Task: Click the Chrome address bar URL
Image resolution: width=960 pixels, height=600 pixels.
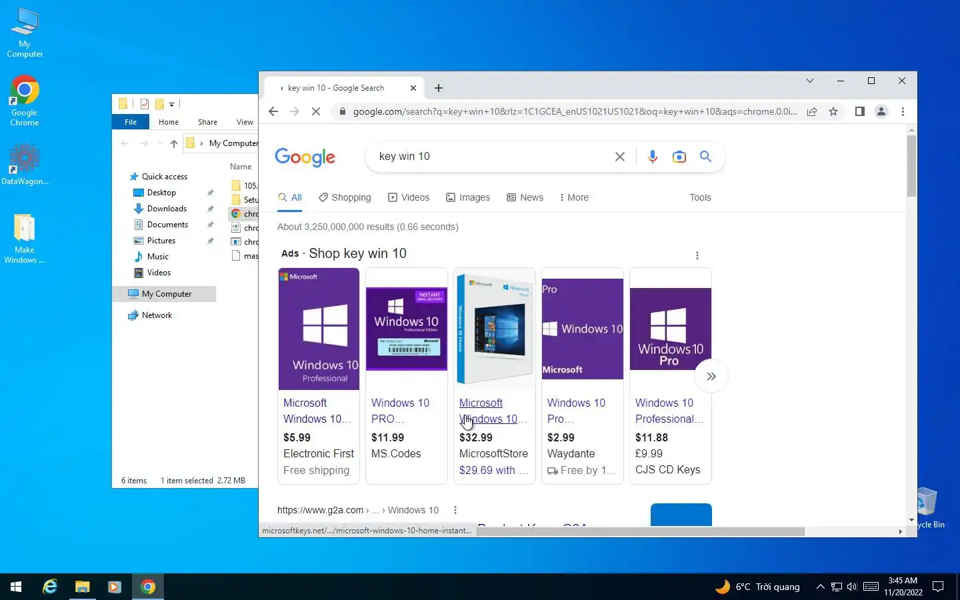Action: 575,111
